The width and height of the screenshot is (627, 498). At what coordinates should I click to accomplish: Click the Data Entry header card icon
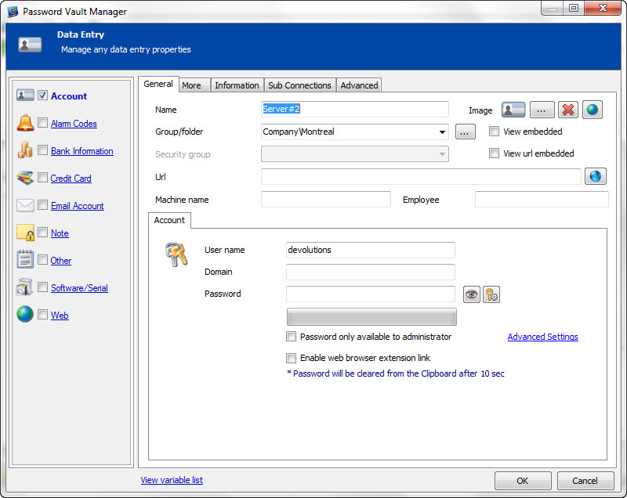pos(30,45)
